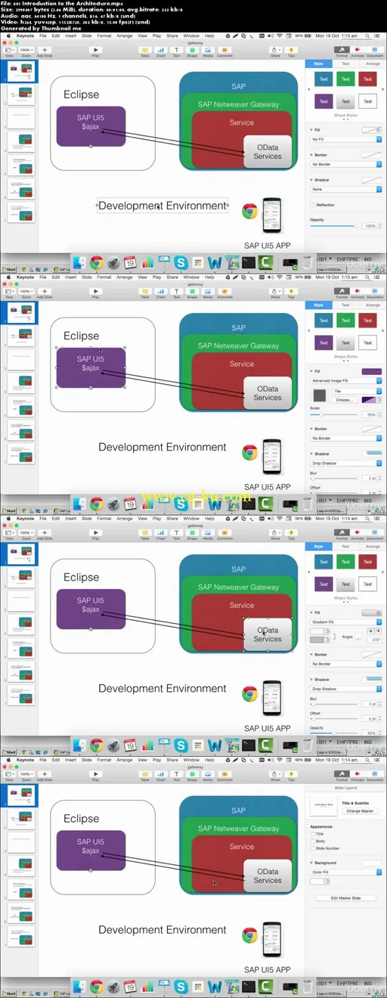
Task: Select Development Environment text box in No Fill frame
Action: click(x=163, y=206)
